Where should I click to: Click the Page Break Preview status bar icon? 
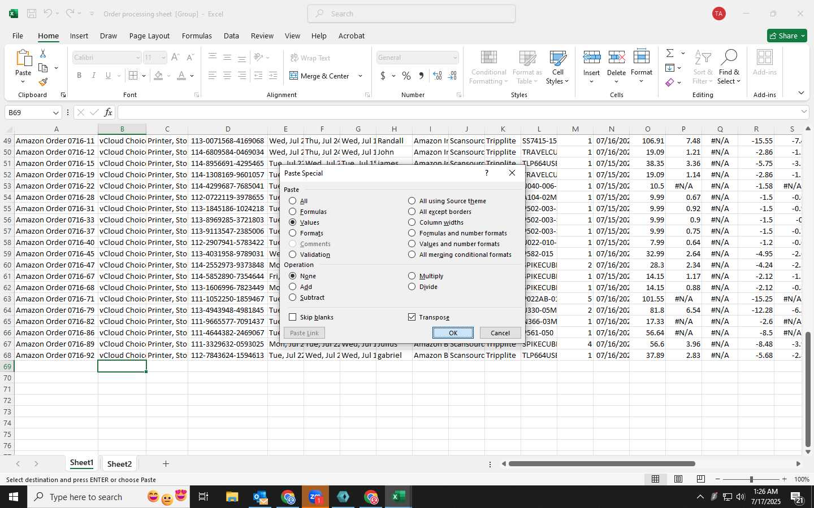pos(701,479)
